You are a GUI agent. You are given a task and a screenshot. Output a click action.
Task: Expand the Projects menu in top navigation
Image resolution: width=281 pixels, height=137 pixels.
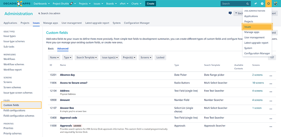coord(85,4)
